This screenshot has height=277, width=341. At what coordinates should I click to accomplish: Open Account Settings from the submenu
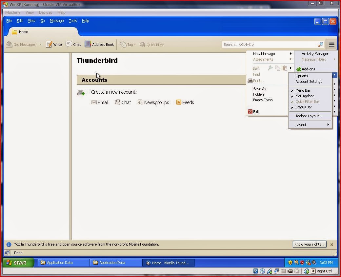click(x=309, y=82)
